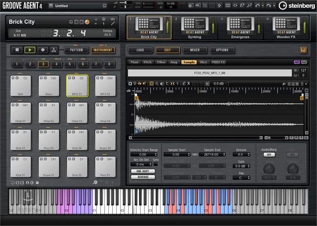Toggle the loop playback icon in sample toolbar
The width and height of the screenshot is (317, 226).
coord(135,83)
